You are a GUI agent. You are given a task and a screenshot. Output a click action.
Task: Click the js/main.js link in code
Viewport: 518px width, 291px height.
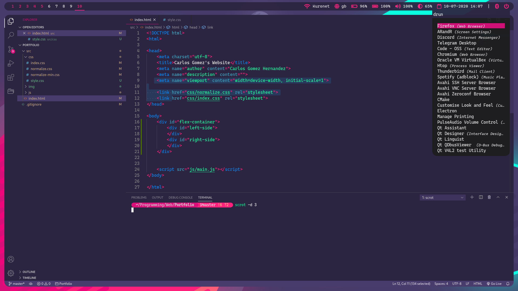pyautogui.click(x=202, y=169)
